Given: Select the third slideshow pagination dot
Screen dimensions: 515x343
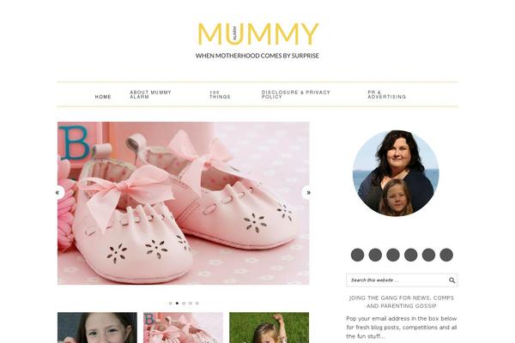Looking at the screenshot, I should click(x=184, y=304).
